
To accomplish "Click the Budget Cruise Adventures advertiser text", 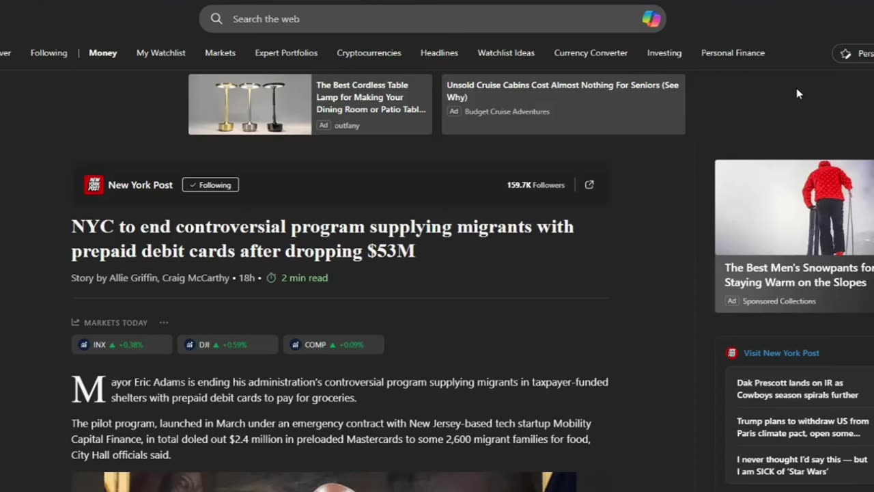I will pyautogui.click(x=507, y=111).
